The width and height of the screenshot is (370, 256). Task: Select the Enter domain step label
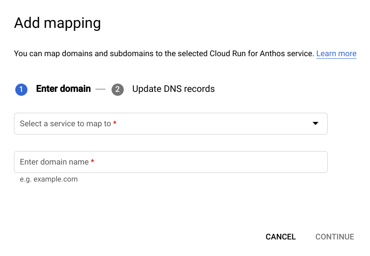pos(63,89)
